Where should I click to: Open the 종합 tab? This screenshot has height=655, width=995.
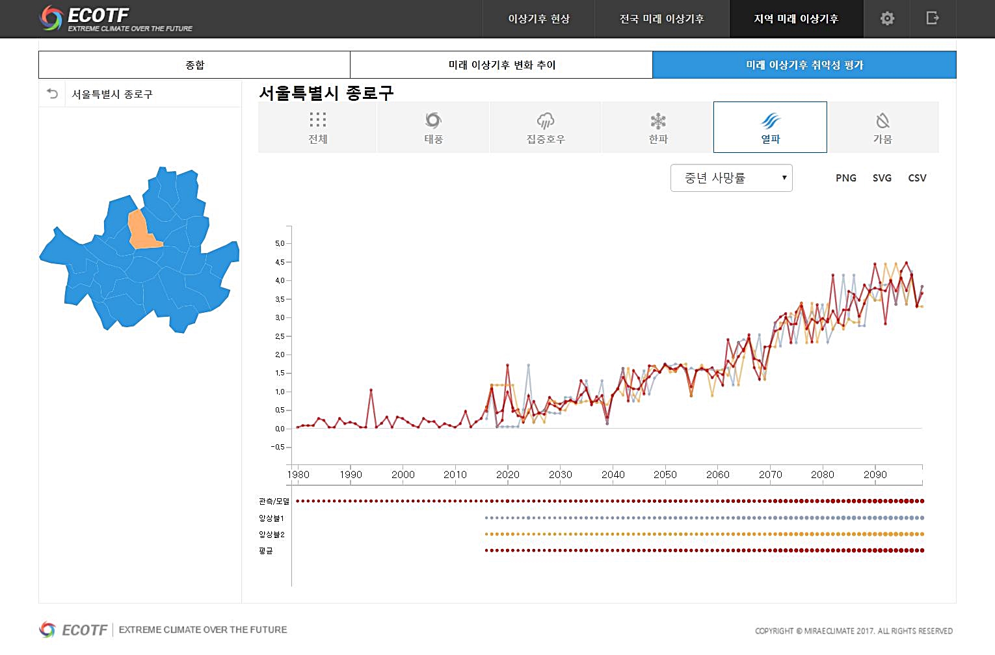[x=194, y=65]
